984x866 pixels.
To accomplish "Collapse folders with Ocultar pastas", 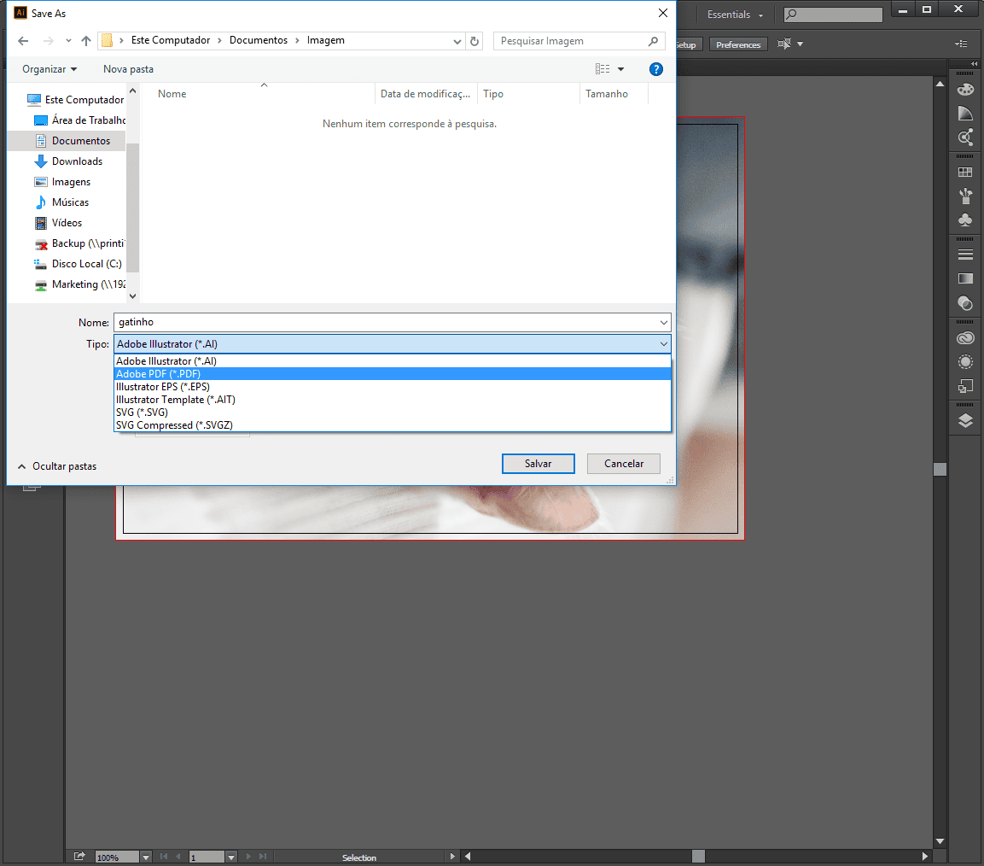I will (57, 466).
